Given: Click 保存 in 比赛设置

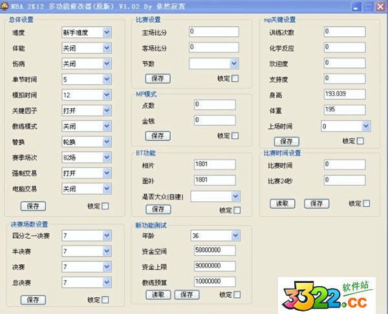Looking at the screenshot, I should pos(158,78).
